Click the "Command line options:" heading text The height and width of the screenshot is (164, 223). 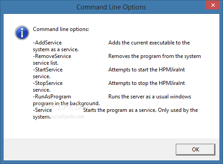(x=61, y=29)
